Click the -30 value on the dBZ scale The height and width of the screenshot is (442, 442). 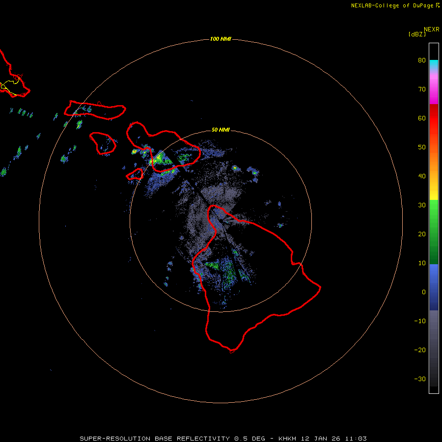(420, 379)
